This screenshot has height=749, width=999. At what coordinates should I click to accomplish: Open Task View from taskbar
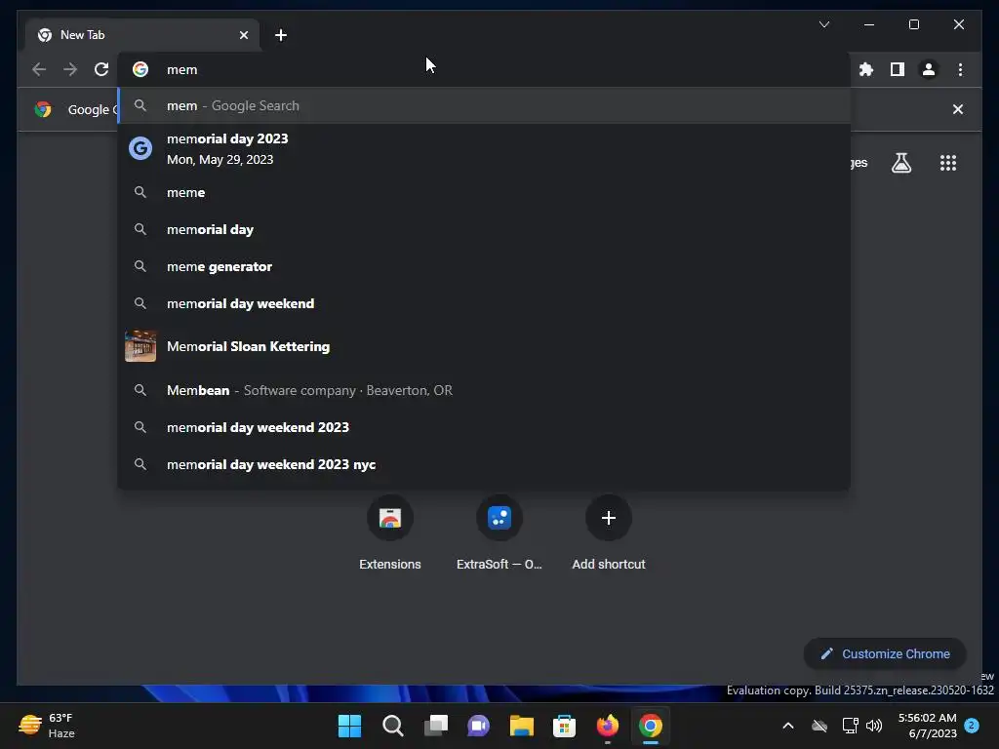pos(436,726)
